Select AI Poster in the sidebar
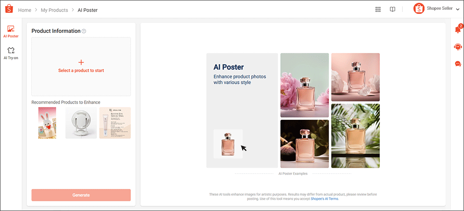This screenshot has width=464, height=211. tap(11, 32)
